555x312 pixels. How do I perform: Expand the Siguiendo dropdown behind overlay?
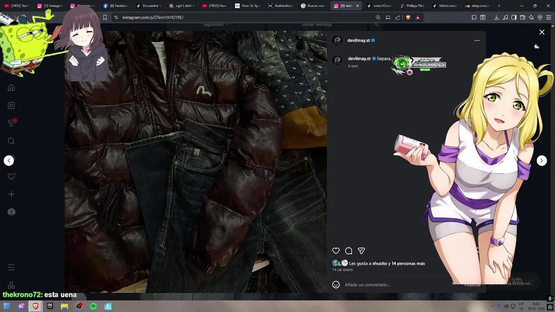(216, 25)
